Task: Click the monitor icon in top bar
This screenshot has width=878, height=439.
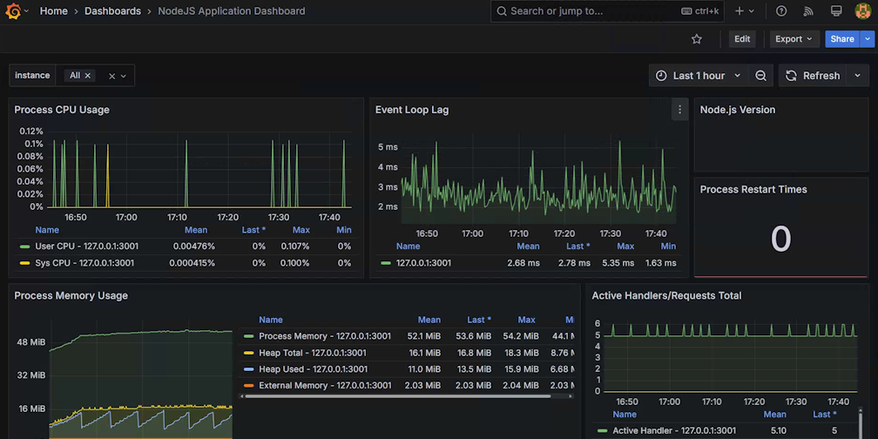Action: (836, 11)
